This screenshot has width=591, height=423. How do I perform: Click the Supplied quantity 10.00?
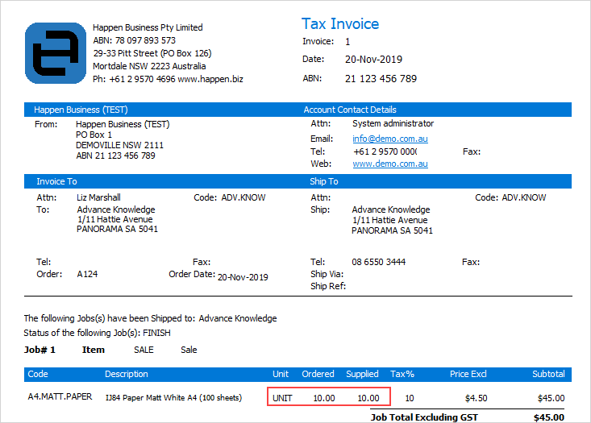(x=368, y=398)
